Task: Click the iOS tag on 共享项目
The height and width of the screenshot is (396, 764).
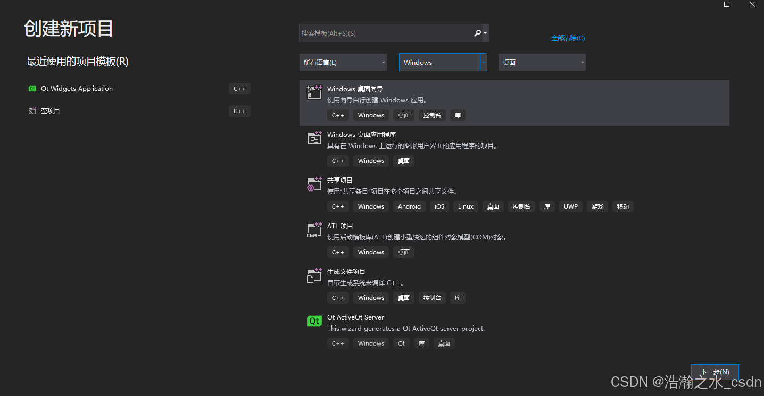Action: [x=439, y=206]
